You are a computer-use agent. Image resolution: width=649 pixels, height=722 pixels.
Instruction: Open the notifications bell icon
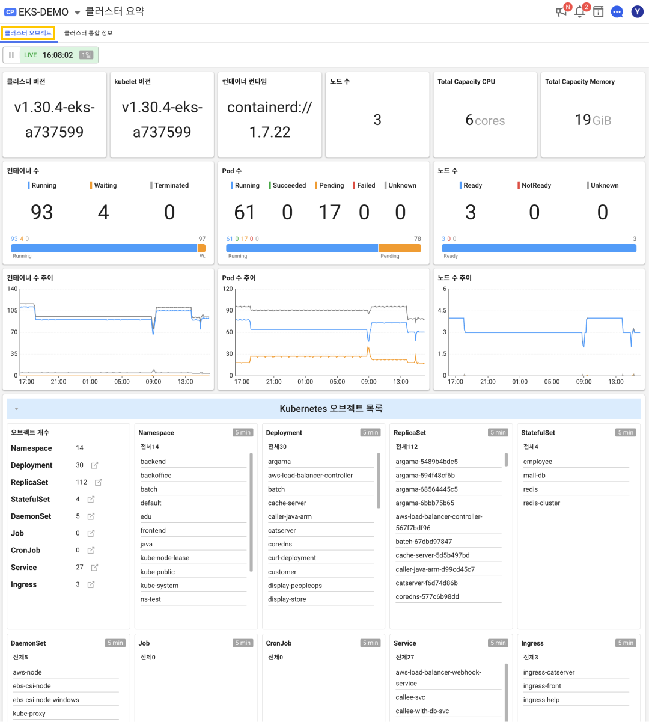[x=580, y=11]
